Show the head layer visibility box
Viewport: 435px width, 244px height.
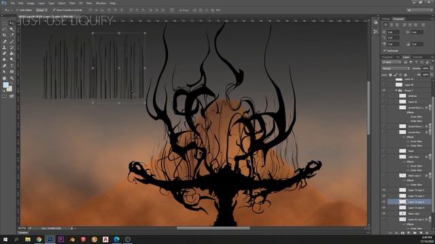384,150
